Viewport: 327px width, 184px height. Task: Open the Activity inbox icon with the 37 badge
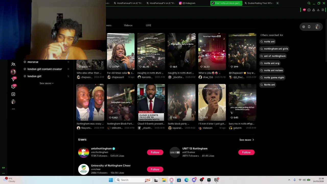click(14, 86)
